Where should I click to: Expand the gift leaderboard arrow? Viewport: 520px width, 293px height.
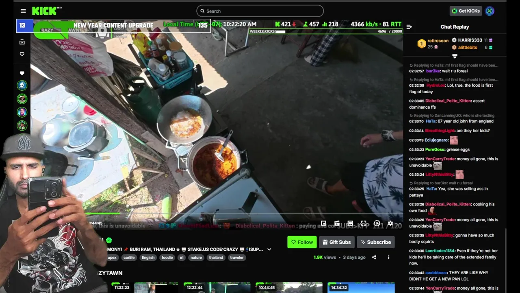click(455, 56)
